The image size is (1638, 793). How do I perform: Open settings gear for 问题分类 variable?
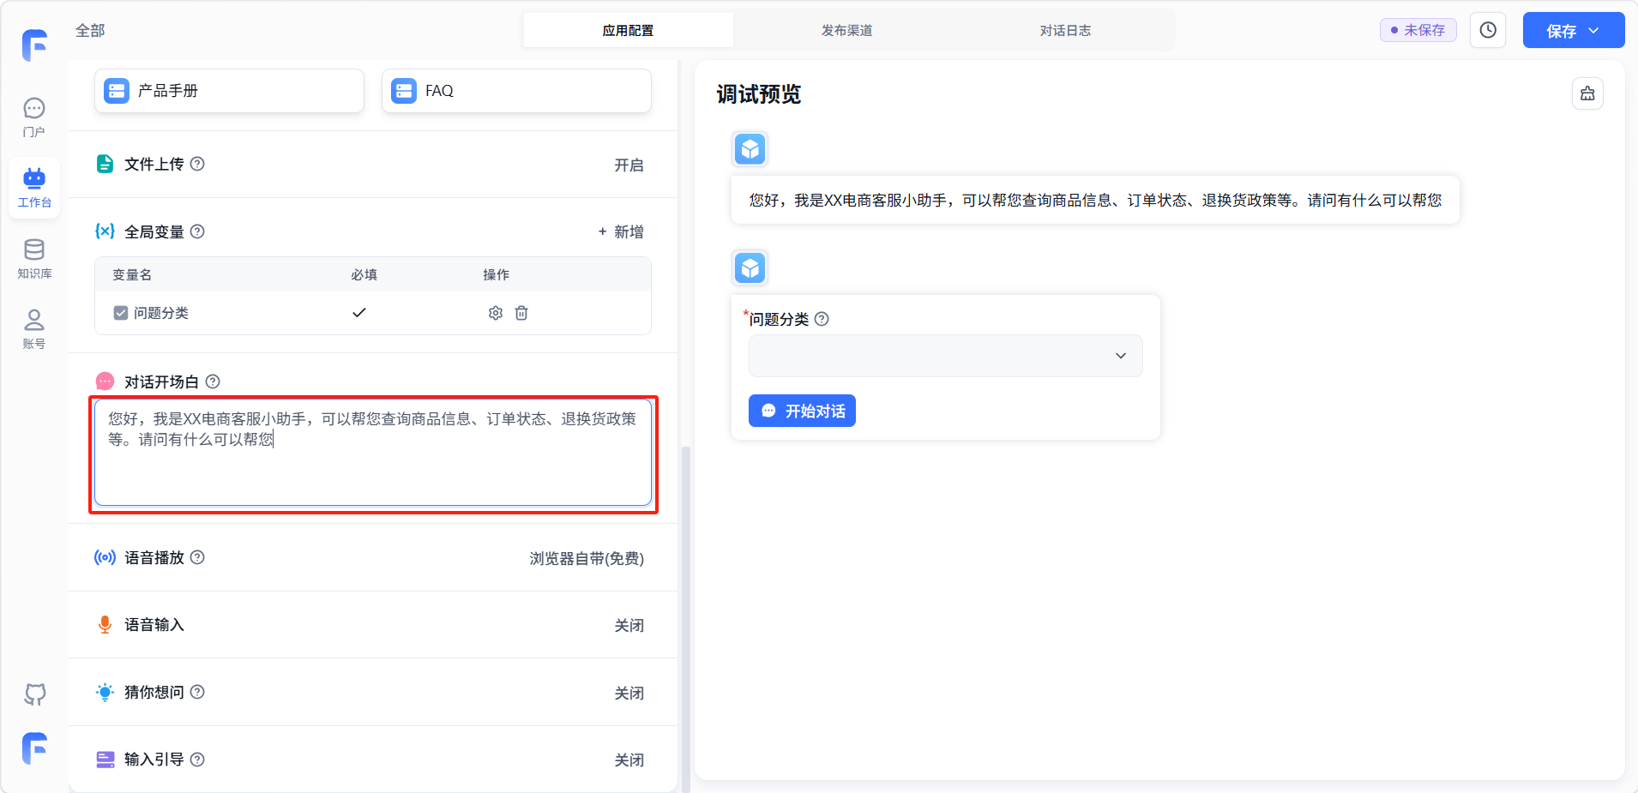[495, 313]
